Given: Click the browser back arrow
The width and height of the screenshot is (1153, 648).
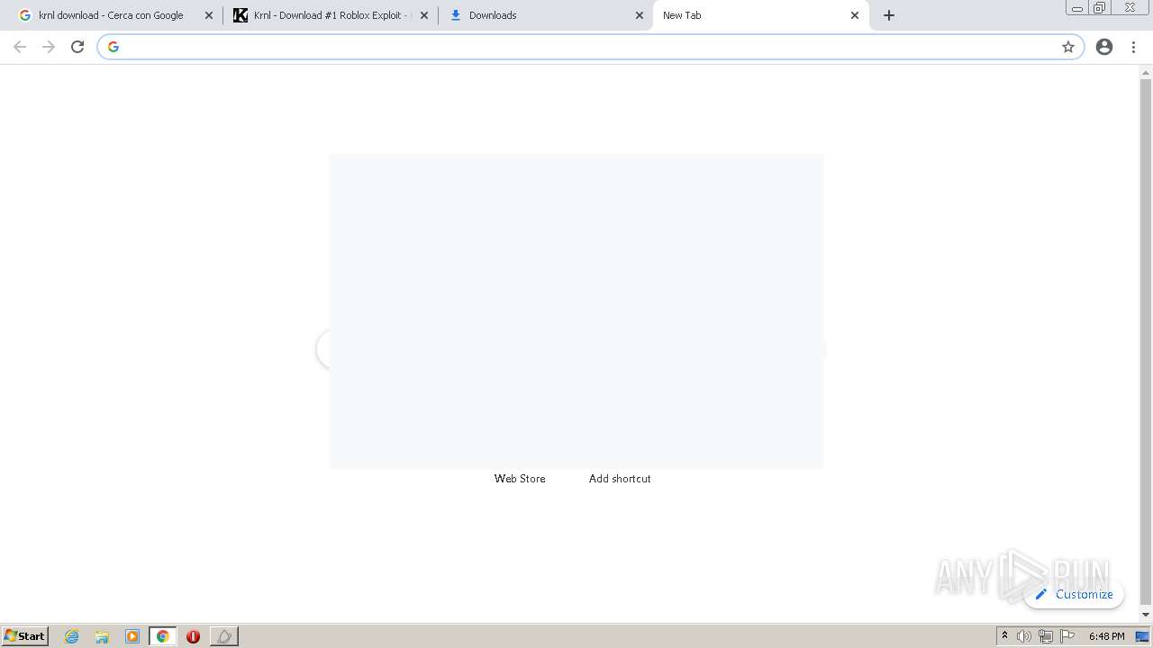Looking at the screenshot, I should click(20, 47).
